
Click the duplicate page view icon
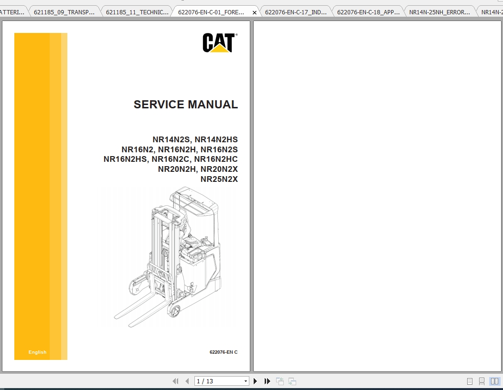coord(292,381)
